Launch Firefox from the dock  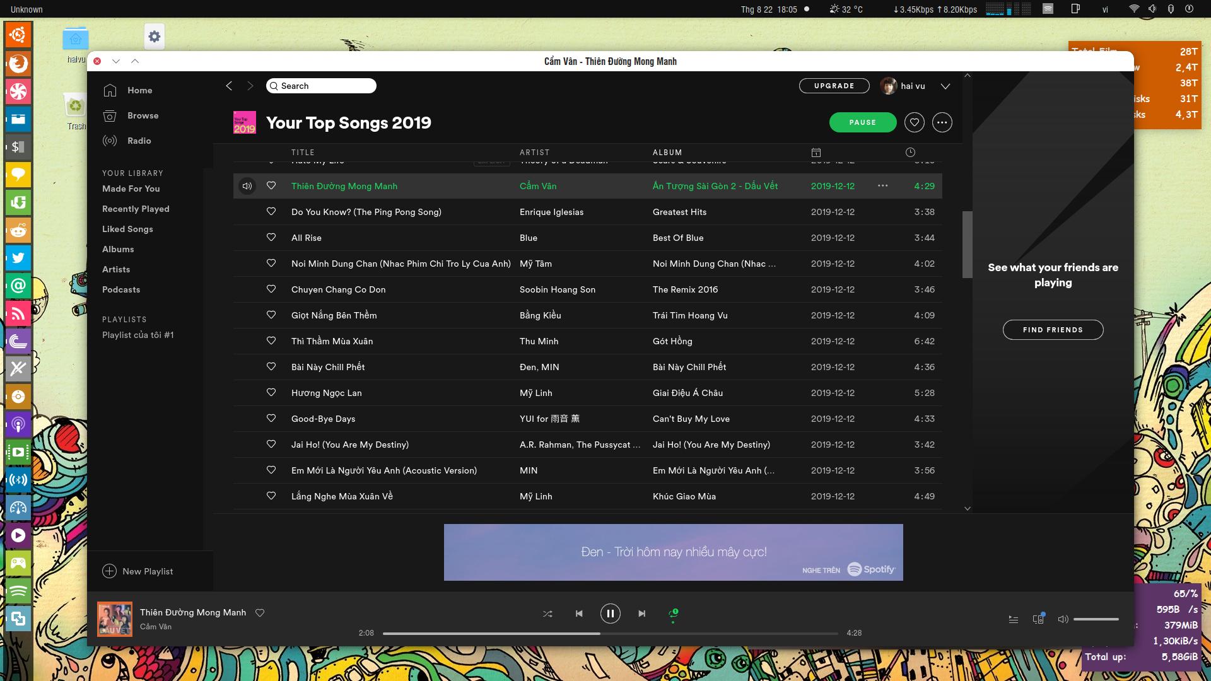18,64
